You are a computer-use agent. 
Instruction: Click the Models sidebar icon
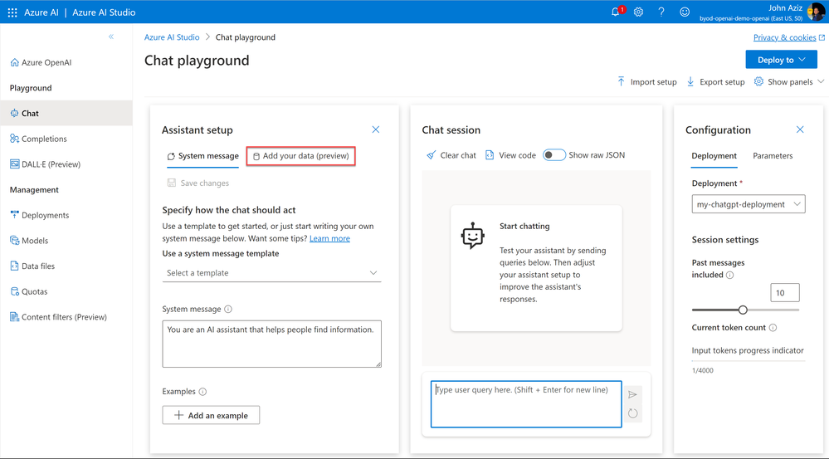click(14, 240)
